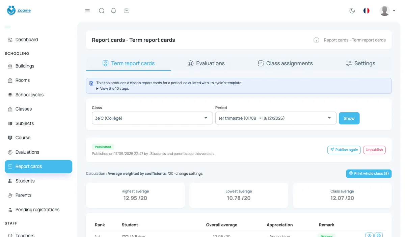Click Print whole class (8)
The width and height of the screenshot is (405, 237).
pos(369,174)
